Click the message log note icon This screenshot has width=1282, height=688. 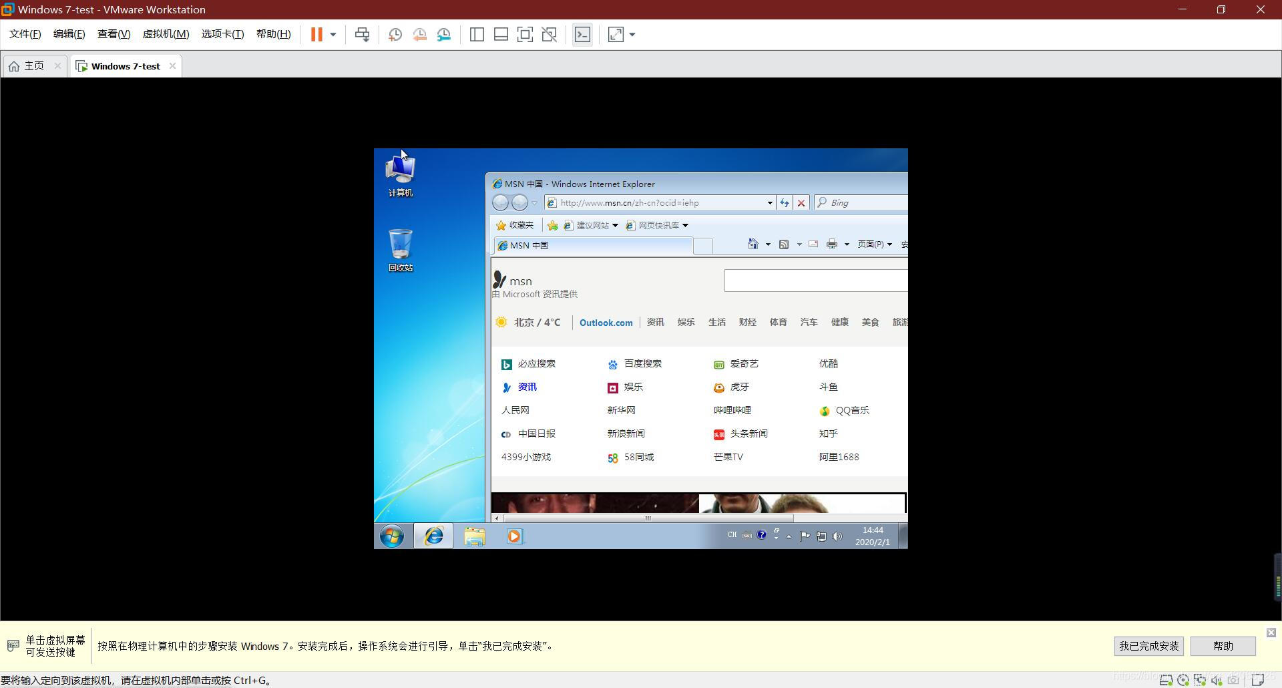pos(1258,680)
